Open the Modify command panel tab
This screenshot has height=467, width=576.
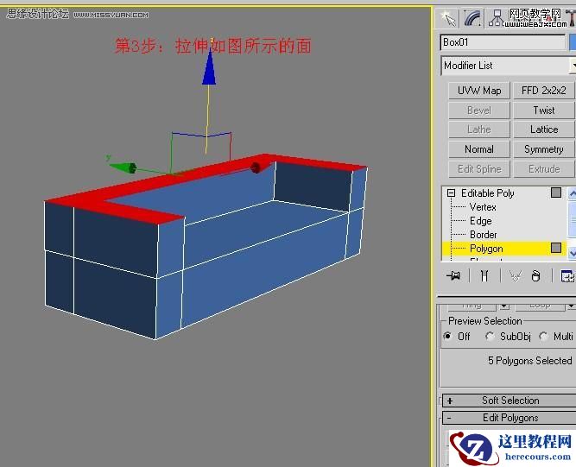point(473,18)
